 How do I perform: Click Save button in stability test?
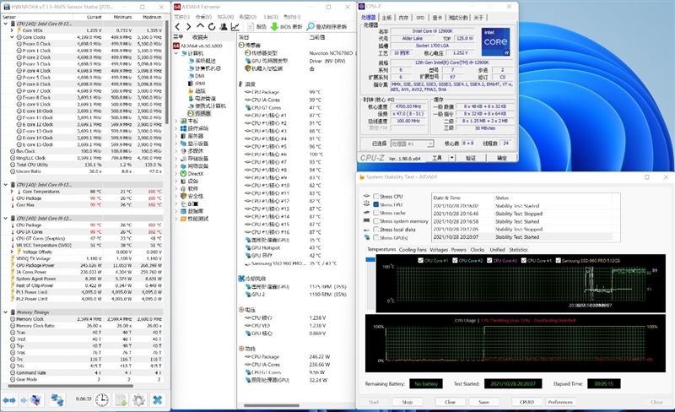click(483, 402)
